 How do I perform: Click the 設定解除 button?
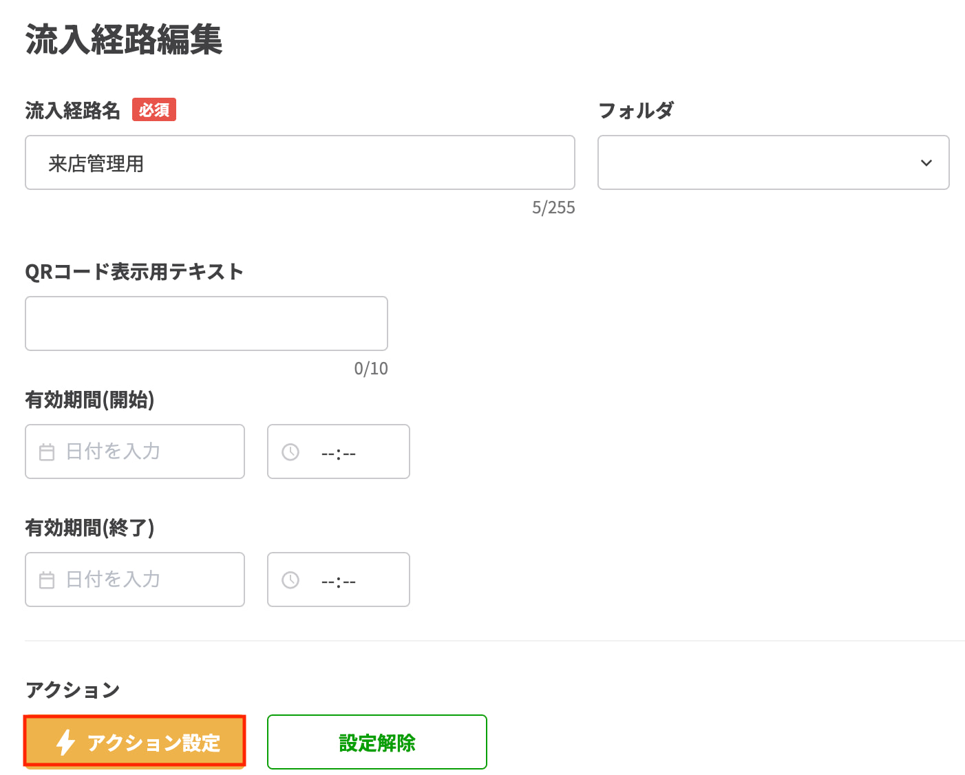(377, 742)
